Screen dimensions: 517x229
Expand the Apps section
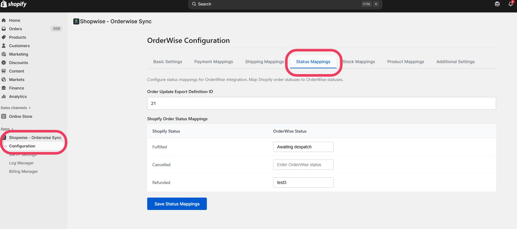click(x=7, y=129)
